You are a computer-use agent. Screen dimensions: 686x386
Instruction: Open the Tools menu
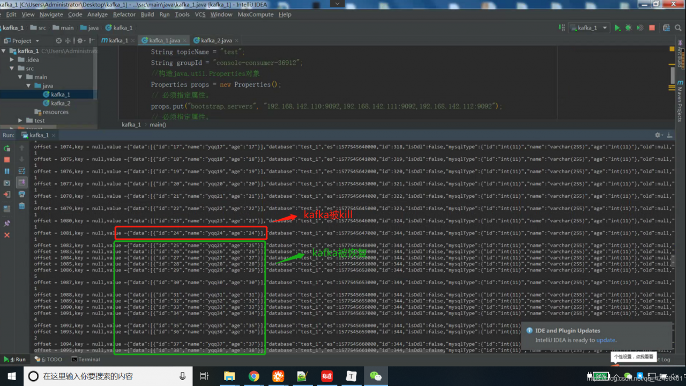coord(182,14)
